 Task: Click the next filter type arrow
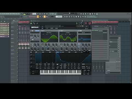point(90,33)
